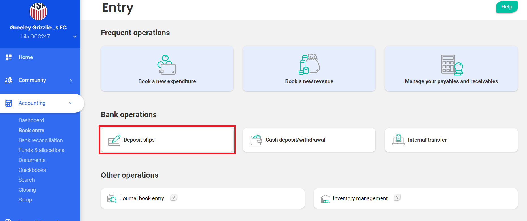Expand the Lila OCC247 account dropdown
The width and height of the screenshot is (527, 221).
75,37
